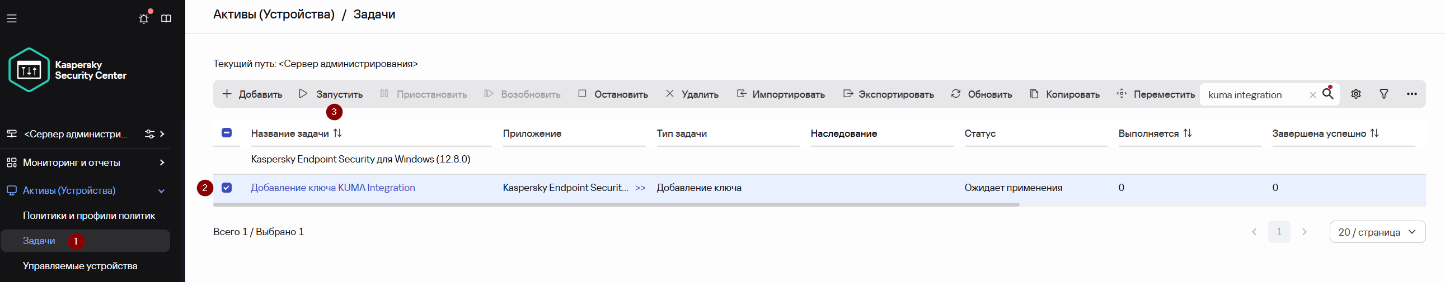Click the Add task button

point(252,94)
